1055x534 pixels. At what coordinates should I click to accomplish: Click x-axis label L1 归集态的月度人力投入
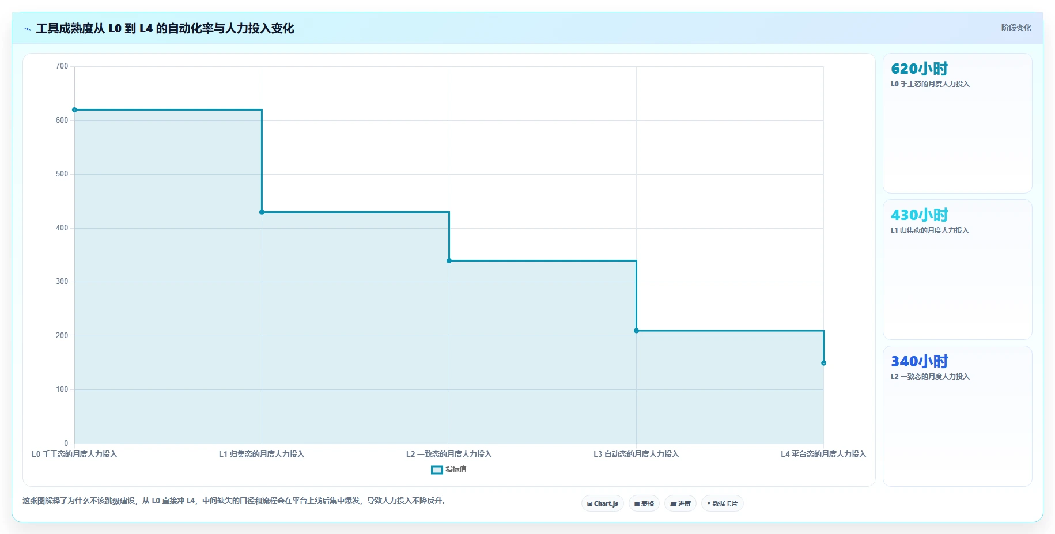(x=262, y=454)
